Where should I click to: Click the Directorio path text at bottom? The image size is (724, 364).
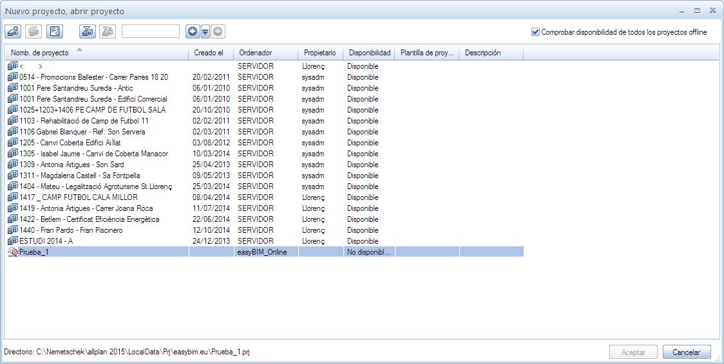pos(127,352)
